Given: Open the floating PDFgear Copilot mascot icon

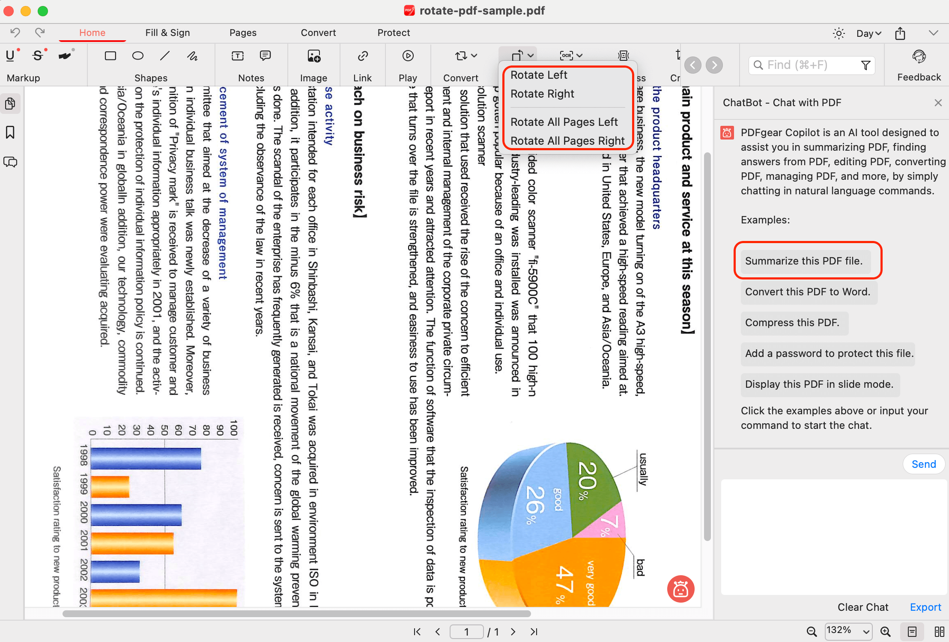Looking at the screenshot, I should [680, 589].
